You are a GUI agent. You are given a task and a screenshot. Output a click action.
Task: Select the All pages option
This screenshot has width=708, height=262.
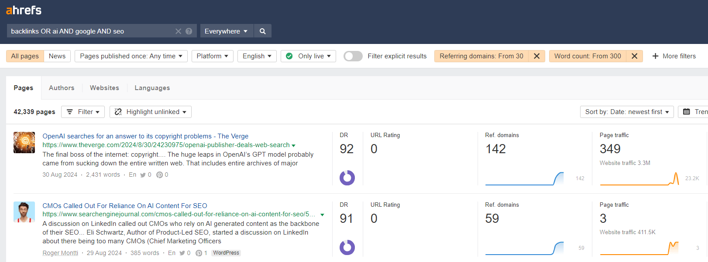(x=25, y=56)
